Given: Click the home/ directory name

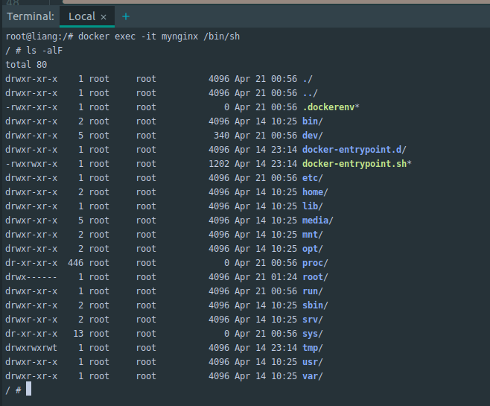Looking at the screenshot, I should click(x=315, y=192).
